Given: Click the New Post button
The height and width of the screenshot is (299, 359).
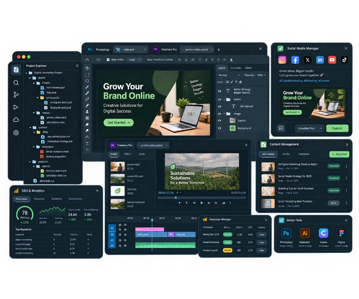Looking at the screenshot, I should tap(339, 154).
